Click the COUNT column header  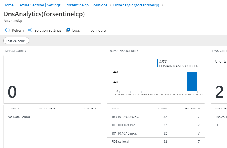(x=163, y=108)
